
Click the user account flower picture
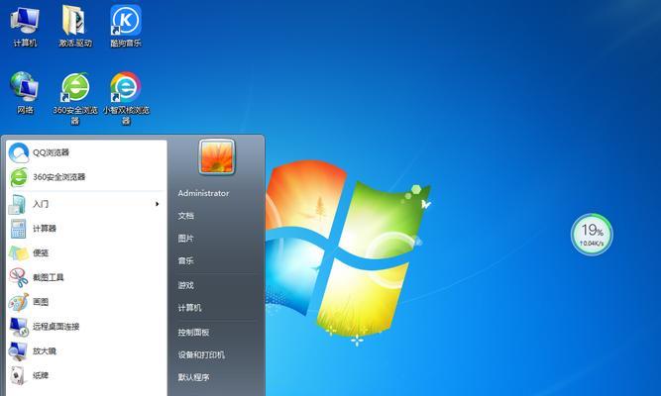click(x=217, y=156)
